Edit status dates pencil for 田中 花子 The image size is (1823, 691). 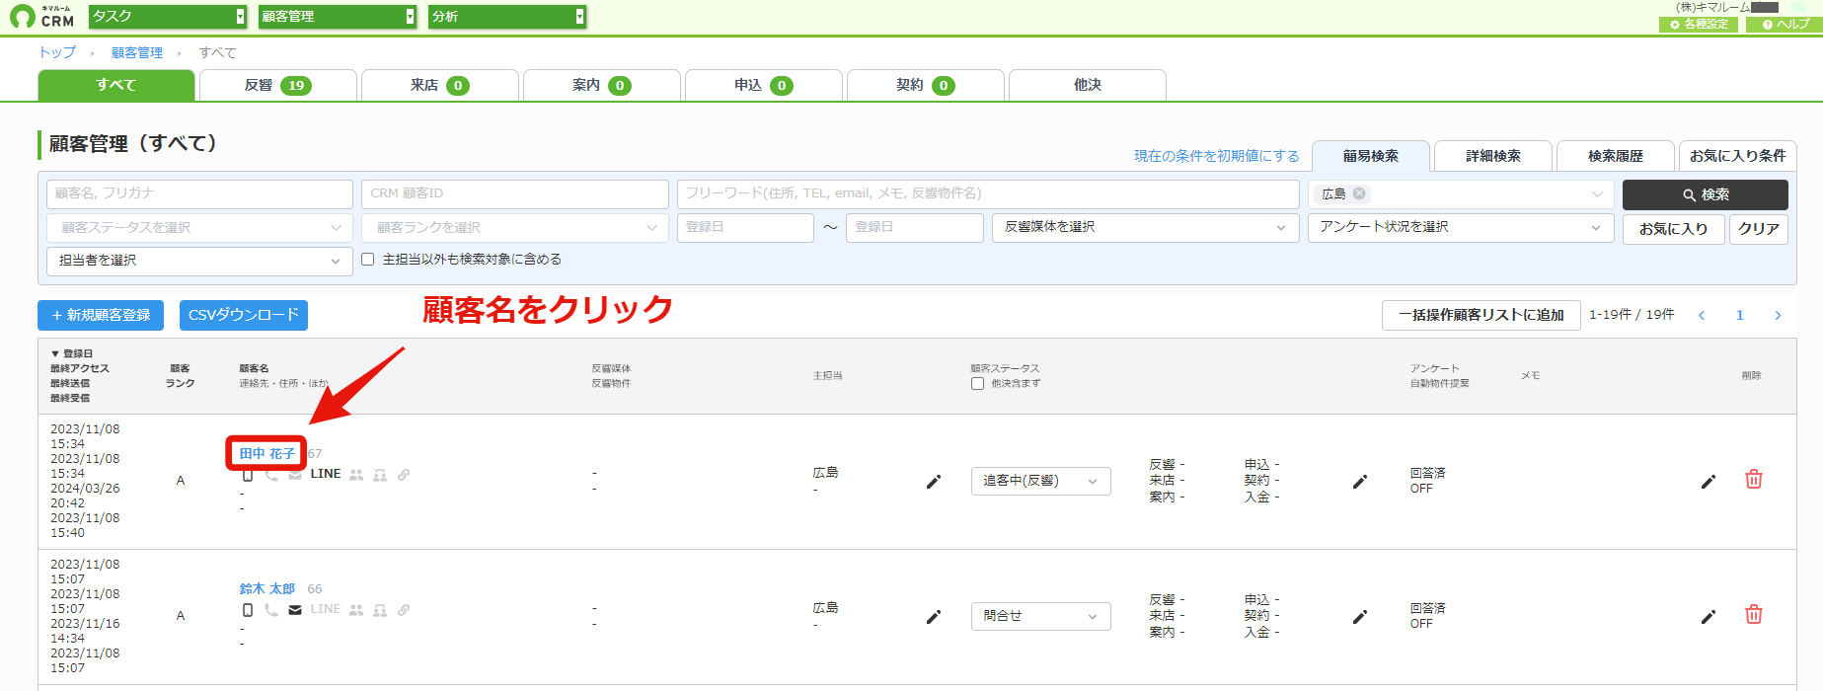(1360, 482)
